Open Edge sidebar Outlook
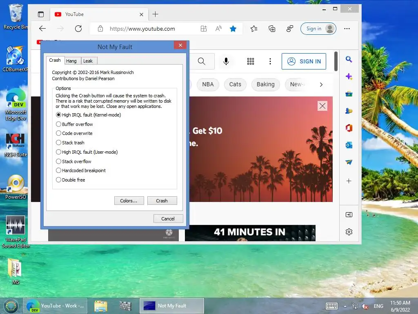 point(349,145)
